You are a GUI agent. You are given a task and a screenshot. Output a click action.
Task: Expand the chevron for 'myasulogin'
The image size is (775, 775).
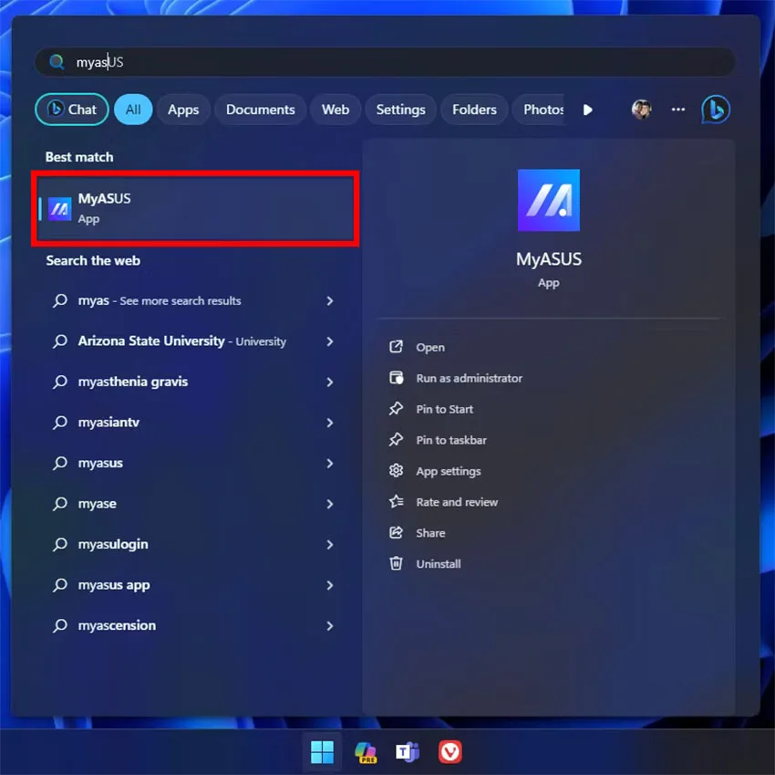[x=330, y=544]
